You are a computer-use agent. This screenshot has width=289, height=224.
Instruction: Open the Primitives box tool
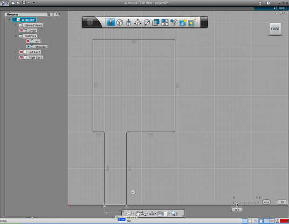[x=120, y=22]
